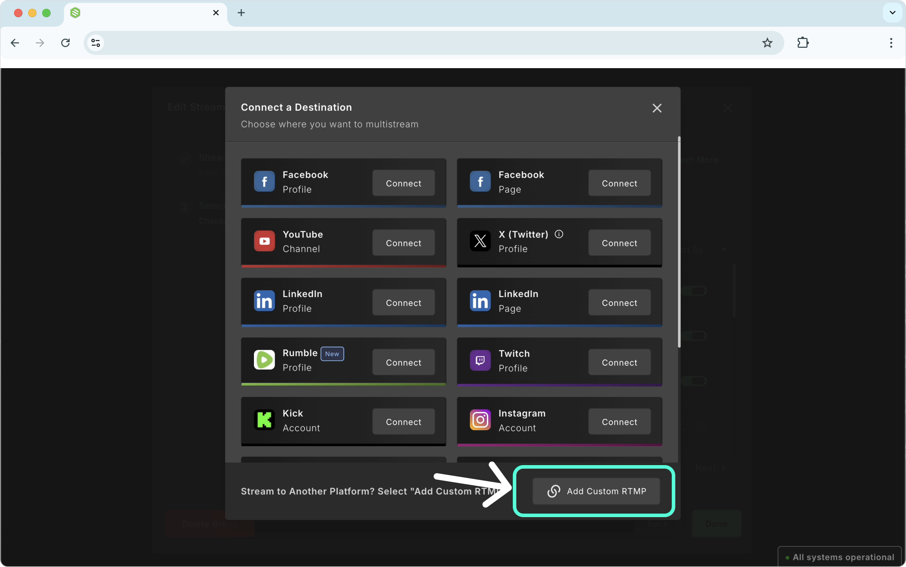Connect a Facebook Profile

(403, 183)
